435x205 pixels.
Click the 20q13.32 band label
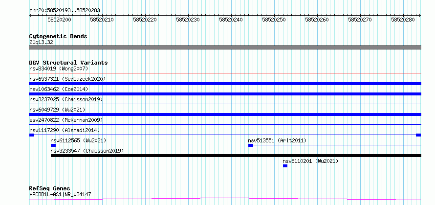point(41,43)
